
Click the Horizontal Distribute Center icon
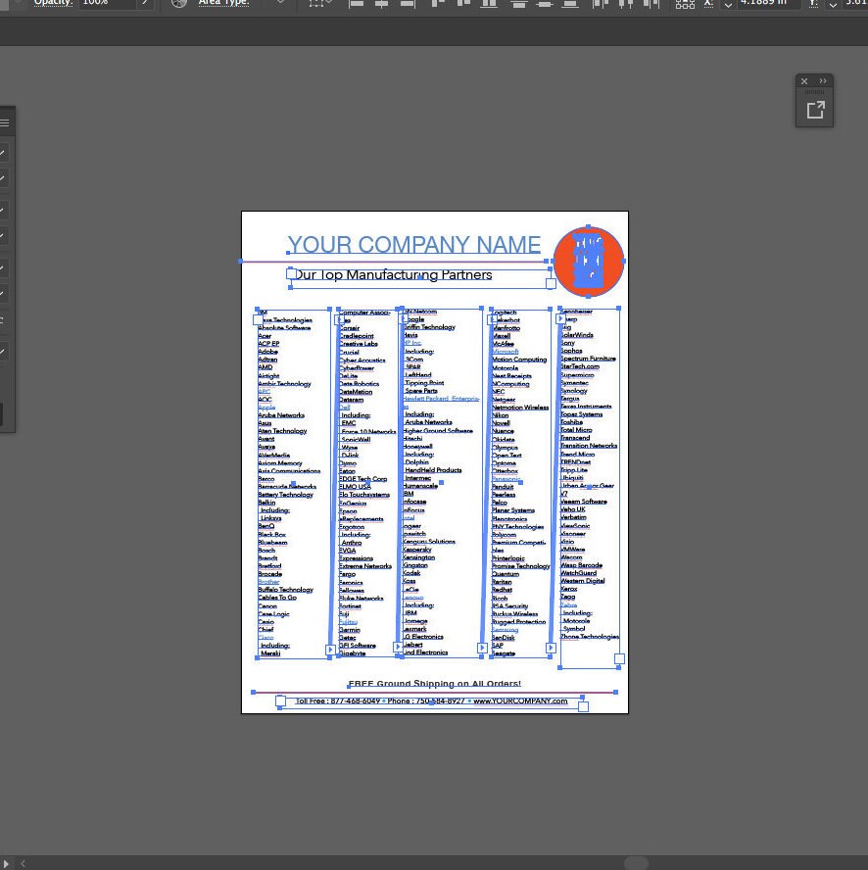(623, 5)
